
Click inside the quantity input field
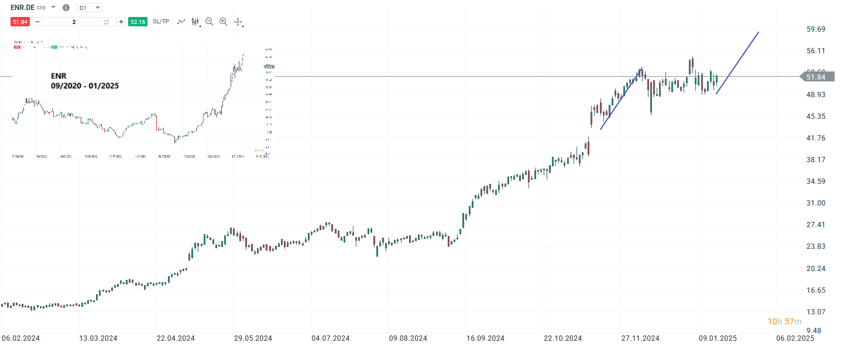pos(74,21)
